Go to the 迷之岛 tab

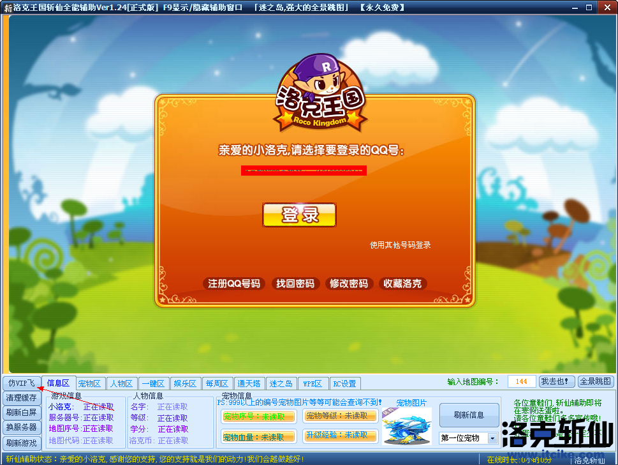click(x=281, y=383)
